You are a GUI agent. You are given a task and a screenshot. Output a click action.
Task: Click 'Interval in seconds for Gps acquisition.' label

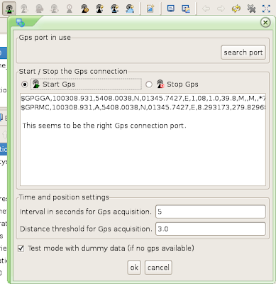86,212
